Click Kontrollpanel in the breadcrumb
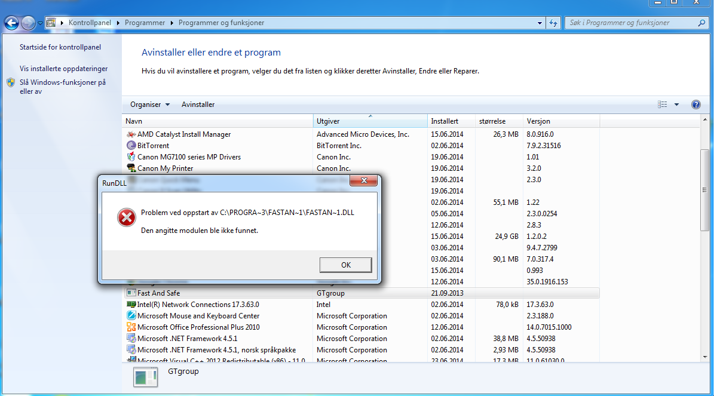The image size is (714, 396). [90, 23]
